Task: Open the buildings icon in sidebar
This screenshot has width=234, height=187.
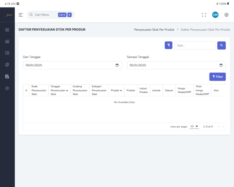Action: 7,41
